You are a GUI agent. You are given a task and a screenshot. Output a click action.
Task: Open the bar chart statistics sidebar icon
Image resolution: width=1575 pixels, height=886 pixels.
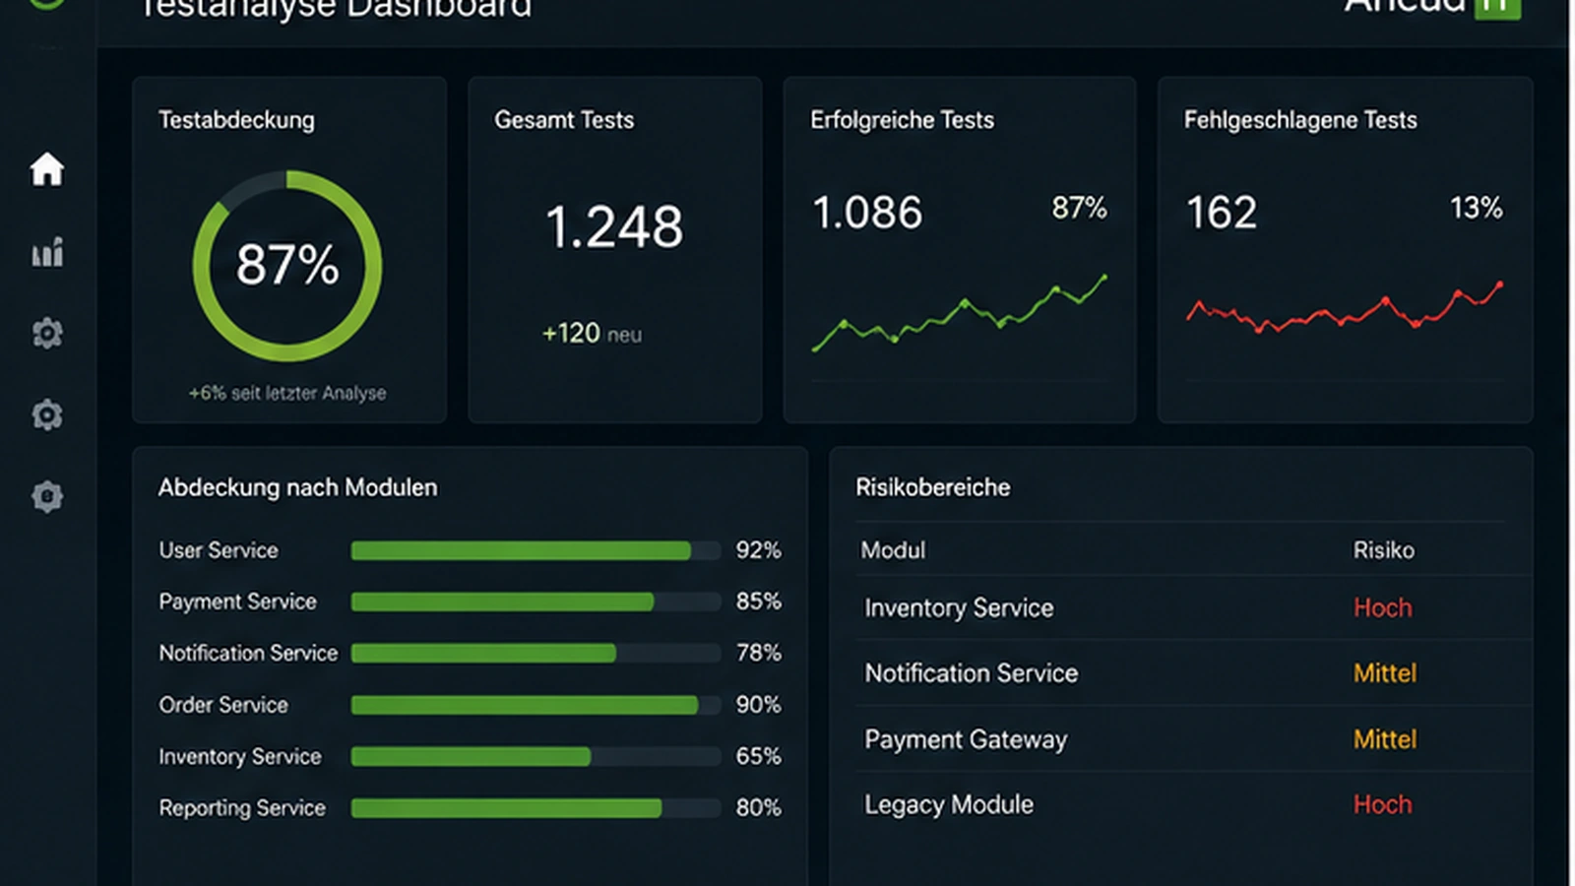click(47, 252)
